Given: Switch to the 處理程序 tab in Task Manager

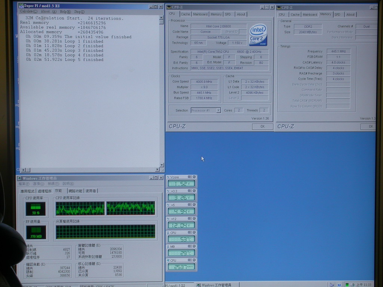Looking at the screenshot, I should coord(45,191).
